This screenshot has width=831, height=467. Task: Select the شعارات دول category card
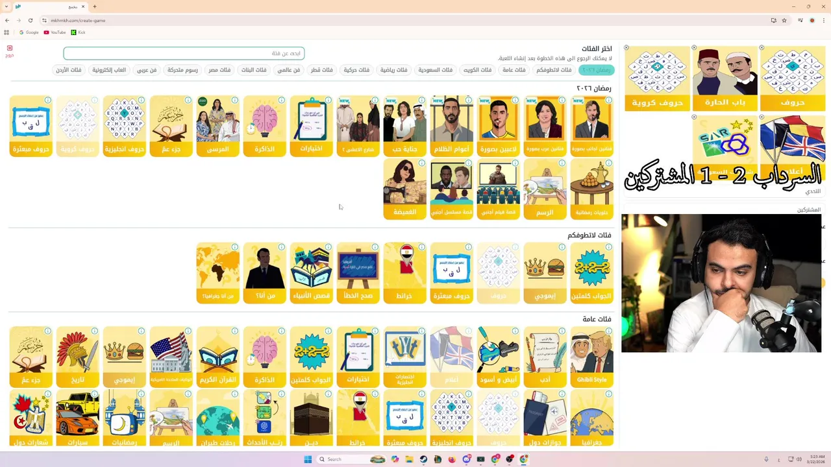pyautogui.click(x=31, y=418)
